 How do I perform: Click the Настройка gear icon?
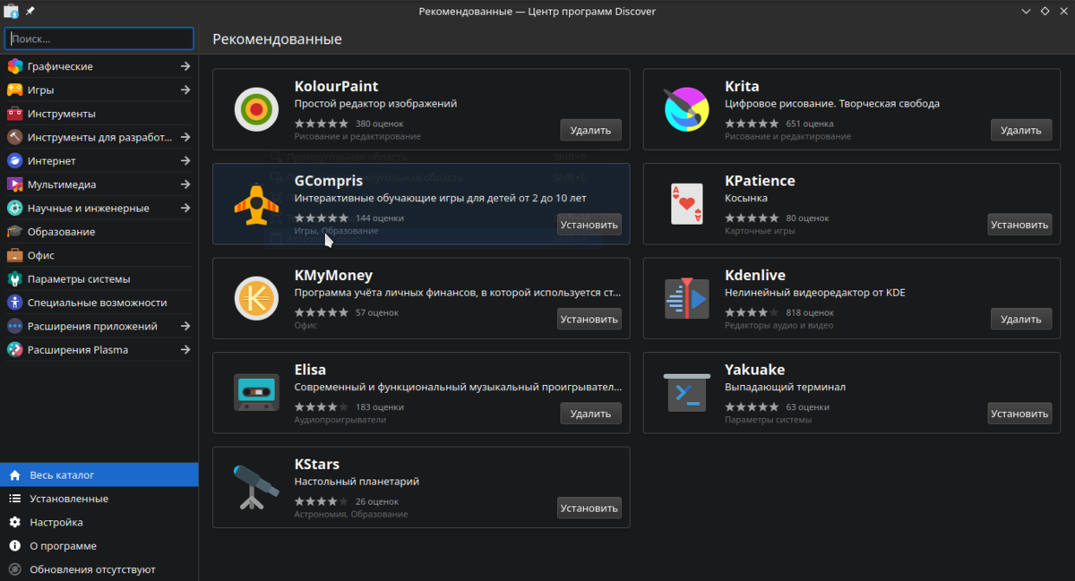pos(14,522)
